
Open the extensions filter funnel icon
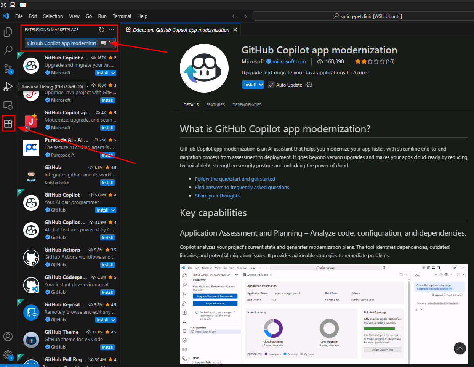[111, 43]
